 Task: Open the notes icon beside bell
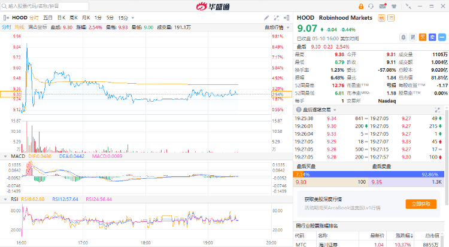point(412,37)
